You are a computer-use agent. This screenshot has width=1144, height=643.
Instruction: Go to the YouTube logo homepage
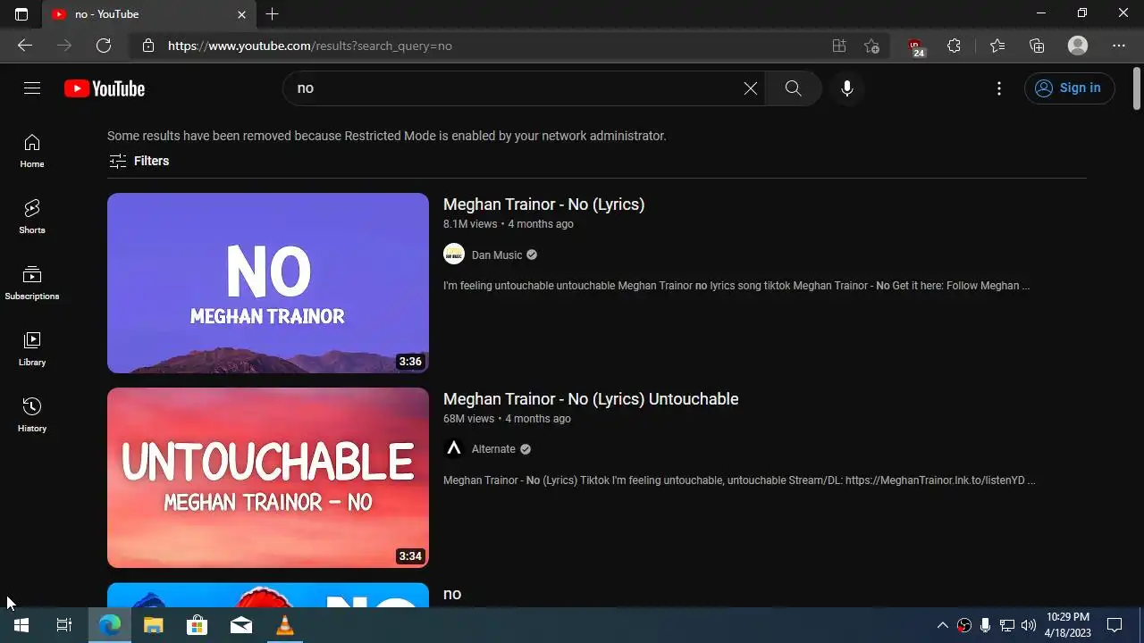coord(105,88)
